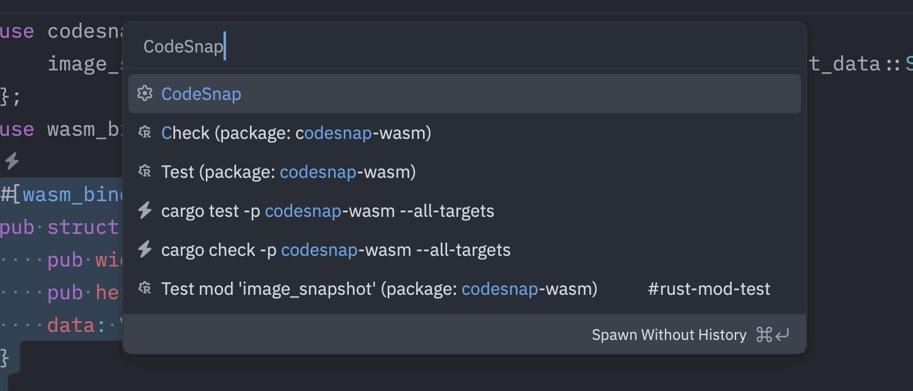Click the Rust icon next to Check task
The width and height of the screenshot is (913, 391).
pos(145,133)
